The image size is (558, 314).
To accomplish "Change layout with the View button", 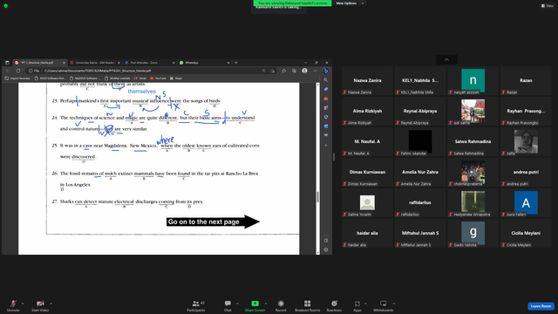I will point(548,6).
